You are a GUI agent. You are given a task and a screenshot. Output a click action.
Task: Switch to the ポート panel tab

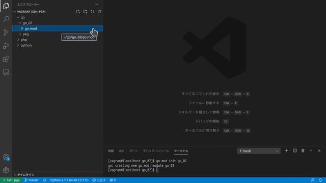[133, 151]
